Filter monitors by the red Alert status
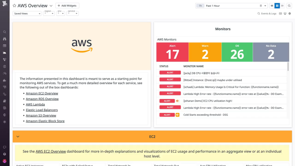The width and height of the screenshot is (295, 166). pos(172,52)
